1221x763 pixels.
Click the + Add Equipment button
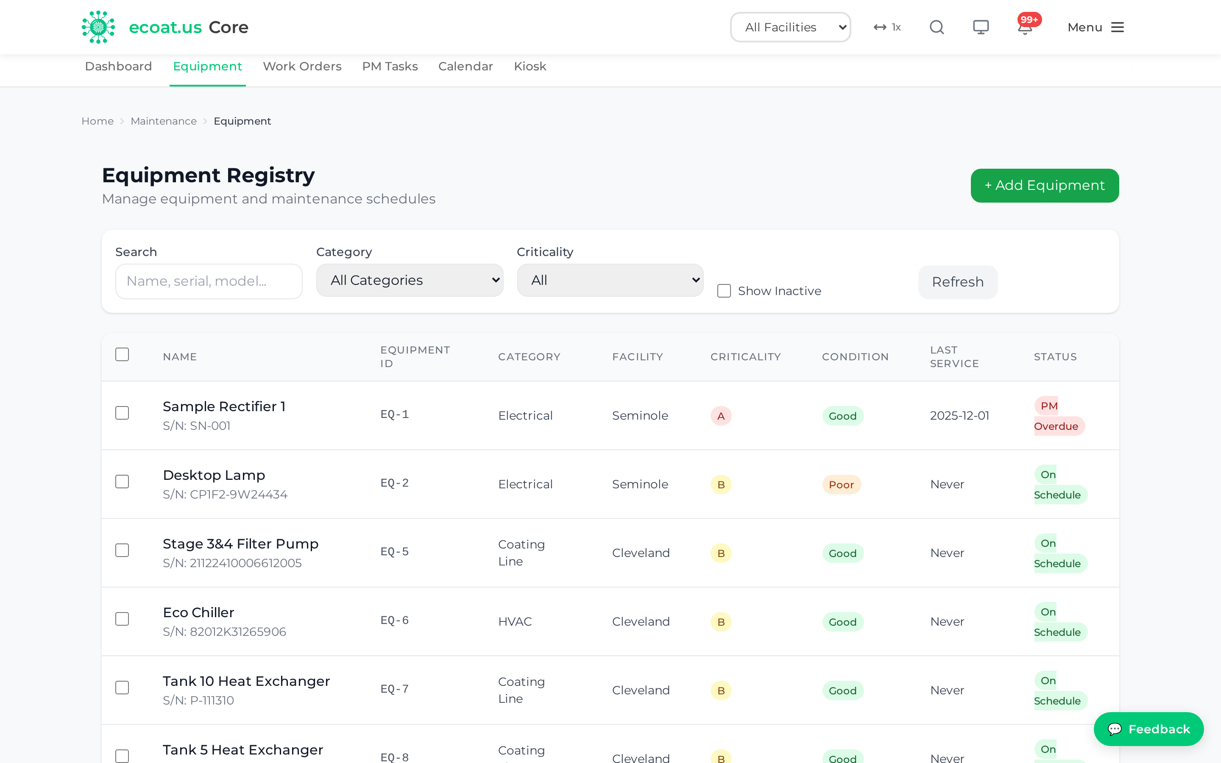point(1044,185)
